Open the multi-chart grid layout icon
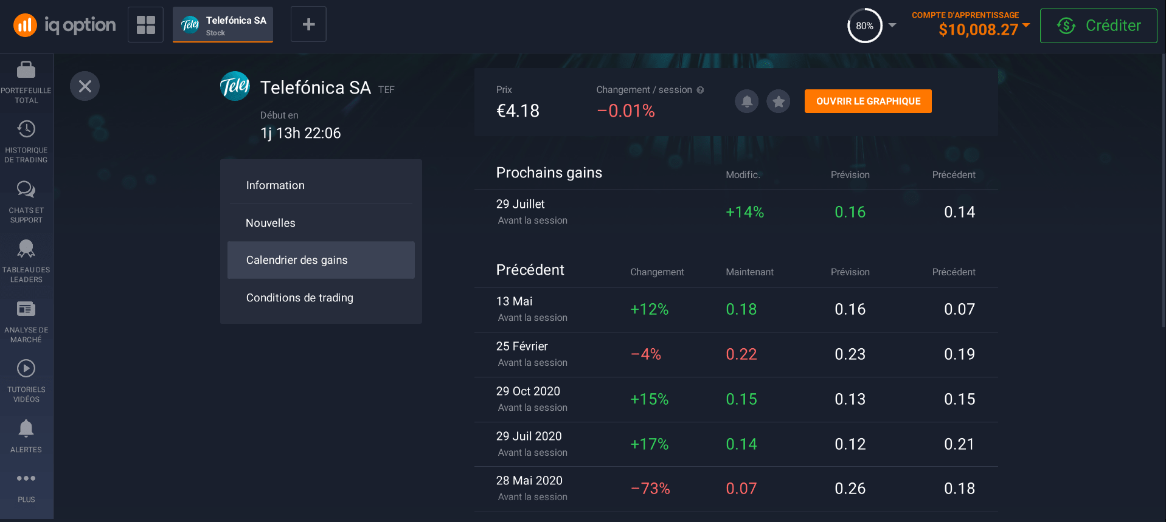Screen dimensions: 1166x522 146,25
